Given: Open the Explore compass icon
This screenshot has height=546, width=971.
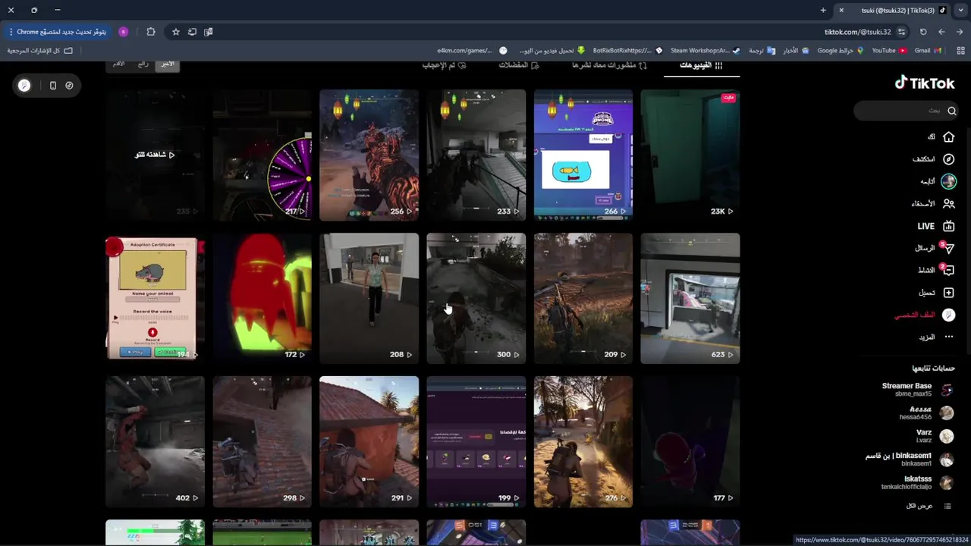Looking at the screenshot, I should tap(948, 159).
